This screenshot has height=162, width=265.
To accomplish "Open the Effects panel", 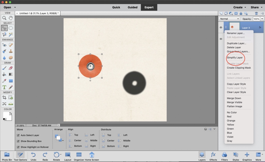I will (x=213, y=156).
